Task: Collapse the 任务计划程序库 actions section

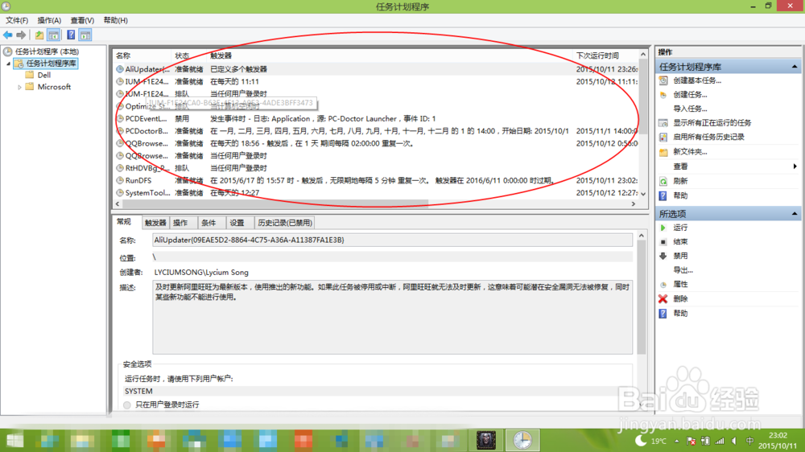Action: pos(795,67)
